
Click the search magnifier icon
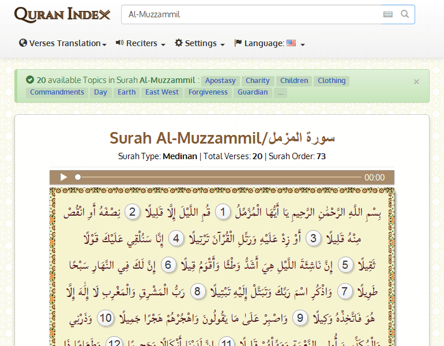coord(405,14)
